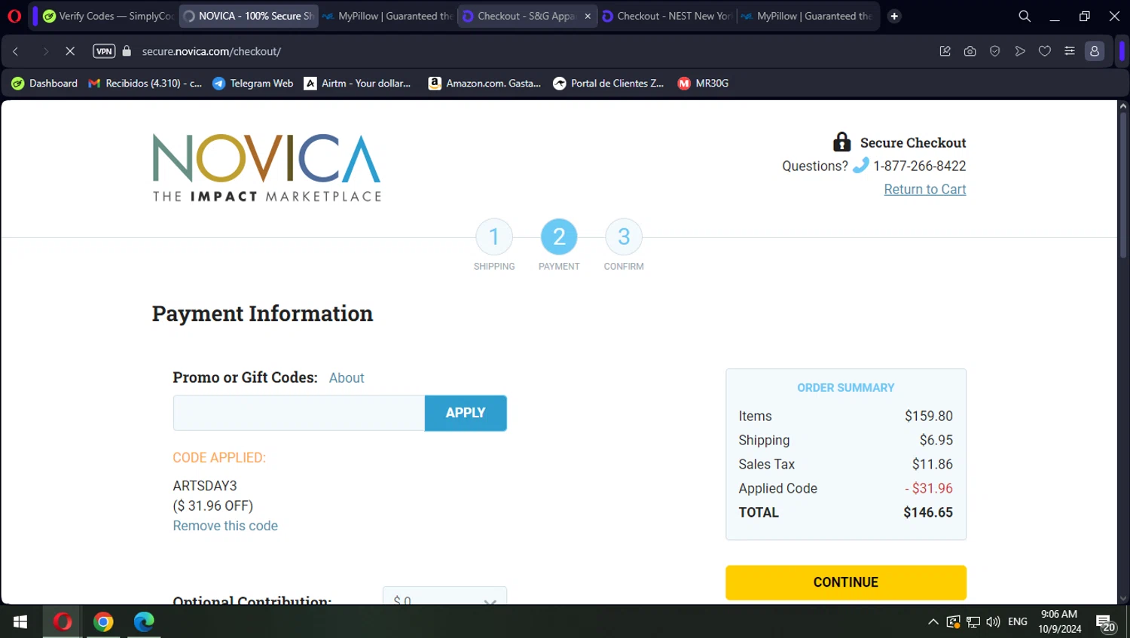Open the edit/share page icon in address bar
Viewport: 1130px width, 638px height.
(945, 51)
